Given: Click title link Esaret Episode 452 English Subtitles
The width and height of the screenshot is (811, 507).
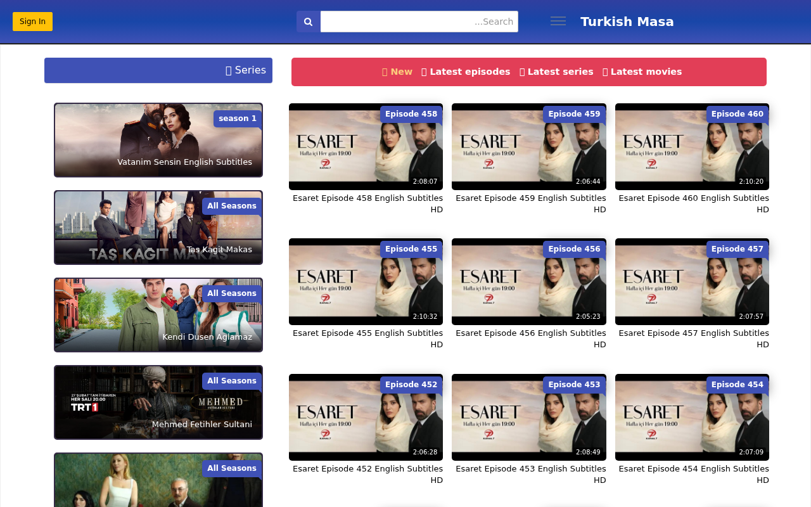Looking at the screenshot, I should pyautogui.click(x=367, y=475).
